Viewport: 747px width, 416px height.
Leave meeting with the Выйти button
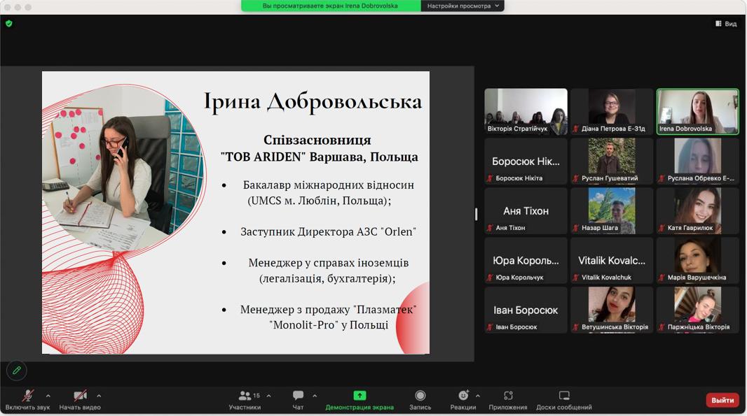pyautogui.click(x=722, y=401)
